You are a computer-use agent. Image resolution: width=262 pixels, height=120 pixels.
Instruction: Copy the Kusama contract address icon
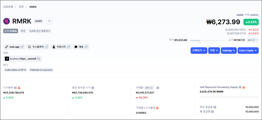[39, 59]
